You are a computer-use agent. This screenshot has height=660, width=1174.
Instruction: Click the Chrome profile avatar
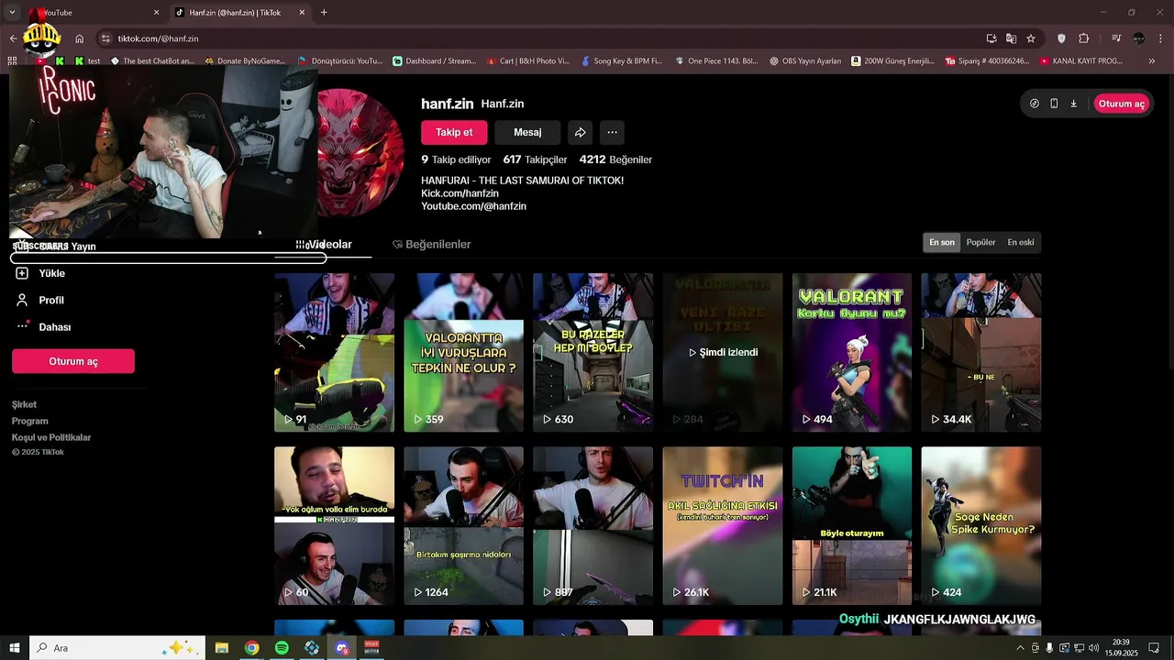pos(1139,38)
